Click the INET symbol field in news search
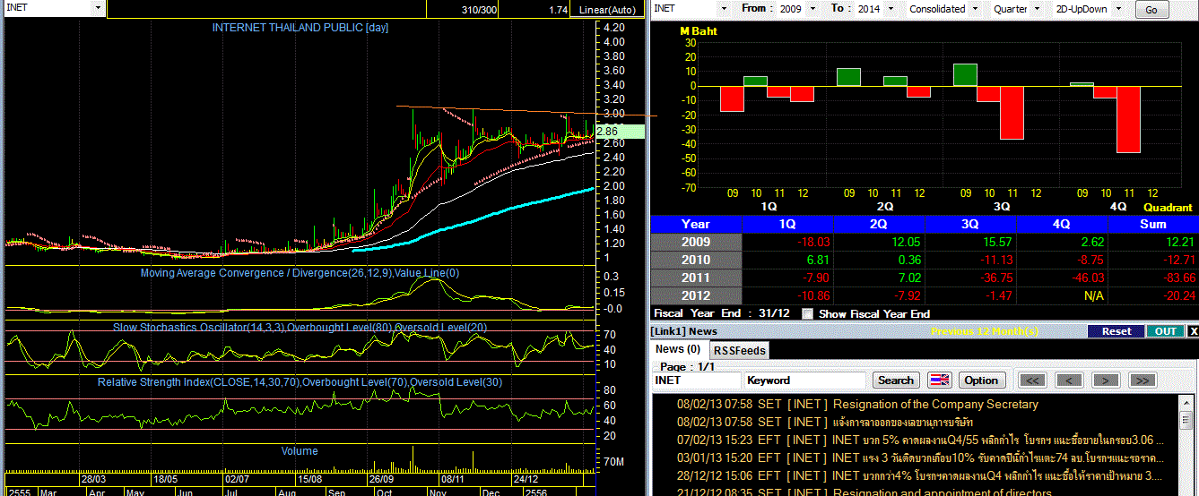 696,381
